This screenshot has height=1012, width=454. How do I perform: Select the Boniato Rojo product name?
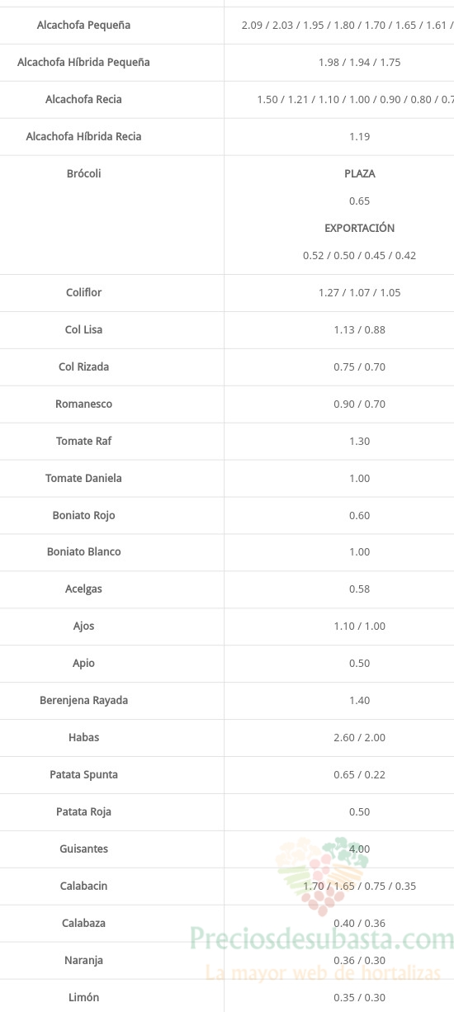tap(83, 516)
